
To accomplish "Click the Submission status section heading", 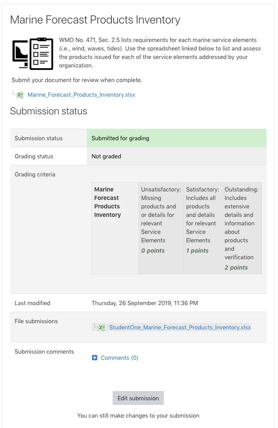I will (48, 111).
